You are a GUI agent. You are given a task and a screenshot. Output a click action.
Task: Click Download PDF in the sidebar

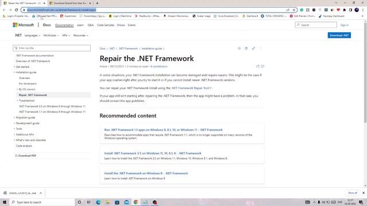click(x=25, y=156)
